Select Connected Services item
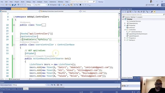Screen dimensions: 165x93 coord(135,21)
